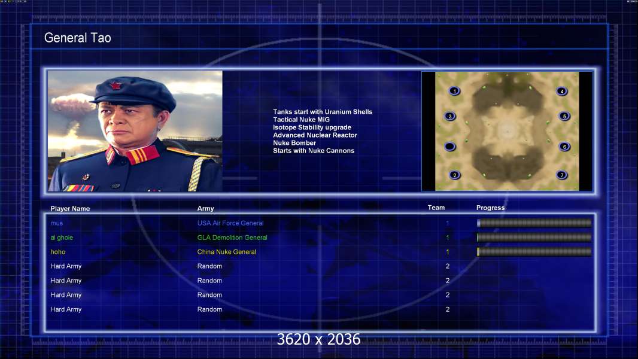Viewport: 638px width, 359px height.
Task: Click start position marker 2 on the map
Action: 454,175
